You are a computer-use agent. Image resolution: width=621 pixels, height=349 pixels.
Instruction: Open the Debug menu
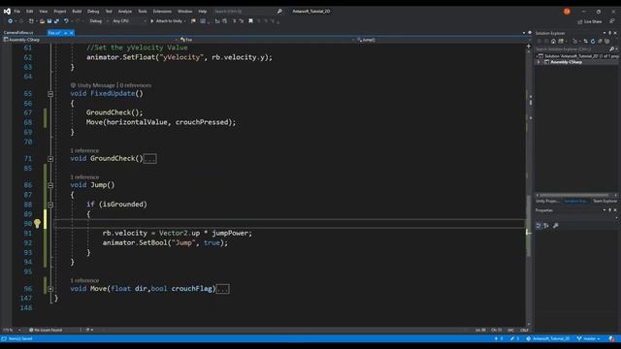(x=93, y=11)
